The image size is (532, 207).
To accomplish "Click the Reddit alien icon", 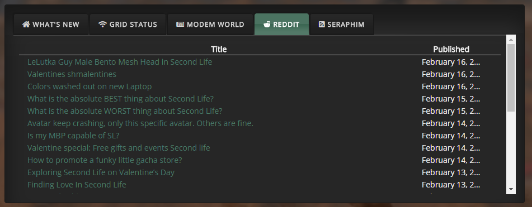I will point(267,25).
